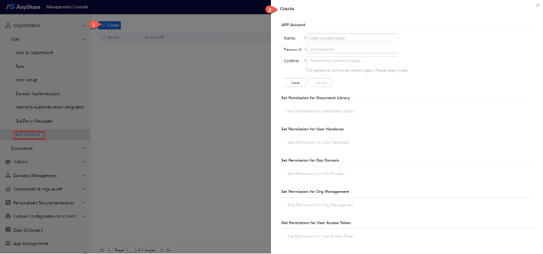Focus the account Name input field
Screen dimensions: 543x254
[x=353, y=38]
